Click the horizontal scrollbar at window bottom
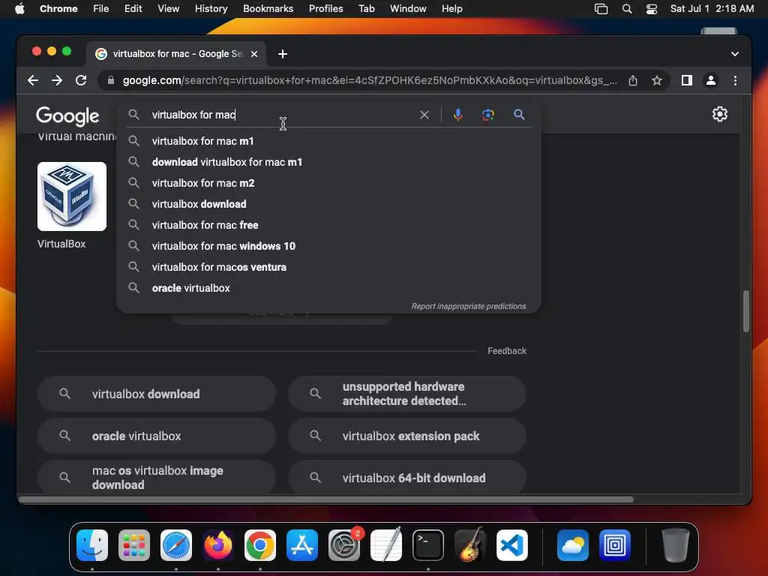768x576 pixels. click(326, 499)
